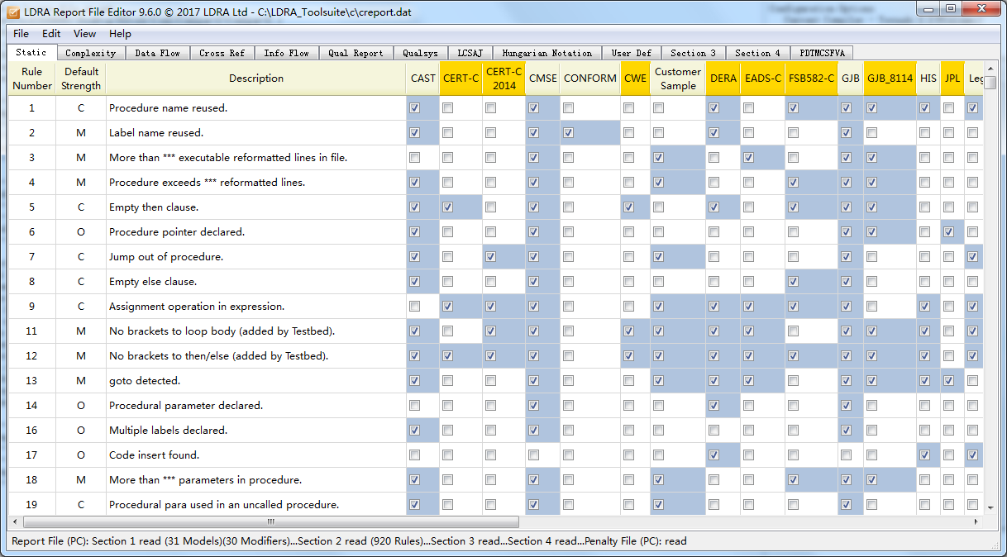Open the User Def tab

coord(632,53)
